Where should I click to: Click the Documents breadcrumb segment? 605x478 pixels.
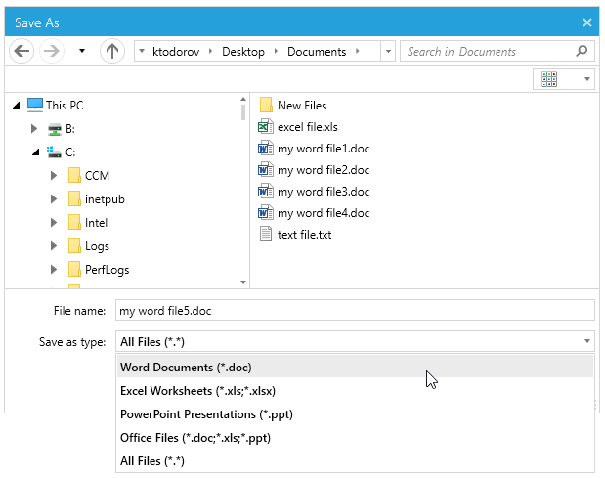click(317, 52)
